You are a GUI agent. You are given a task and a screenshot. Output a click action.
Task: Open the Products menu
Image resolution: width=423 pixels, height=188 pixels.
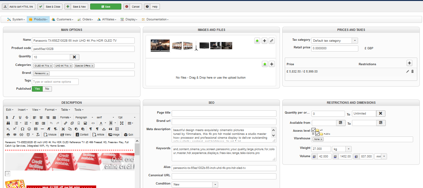pos(38,19)
